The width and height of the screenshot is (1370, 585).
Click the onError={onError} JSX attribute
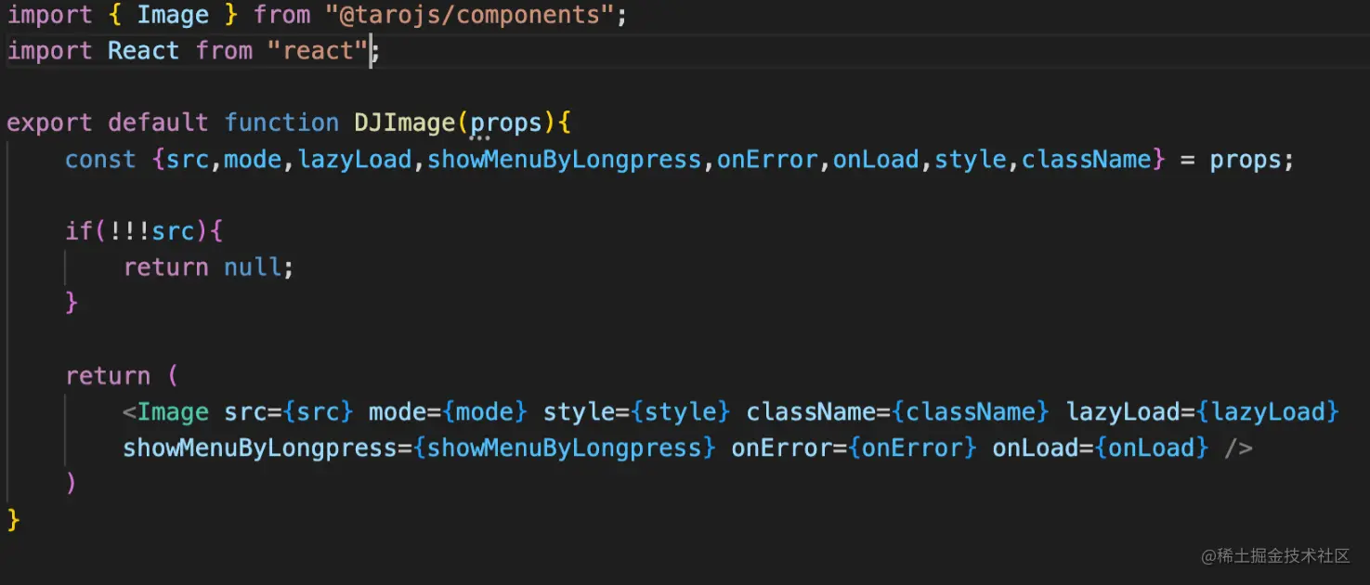[x=855, y=448]
